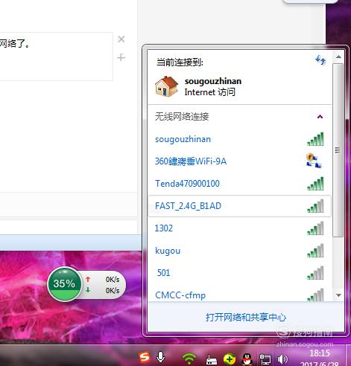This screenshot has width=351, height=366.
Task: Collapse the 无线网络连接 section chevron
Action: pos(320,117)
